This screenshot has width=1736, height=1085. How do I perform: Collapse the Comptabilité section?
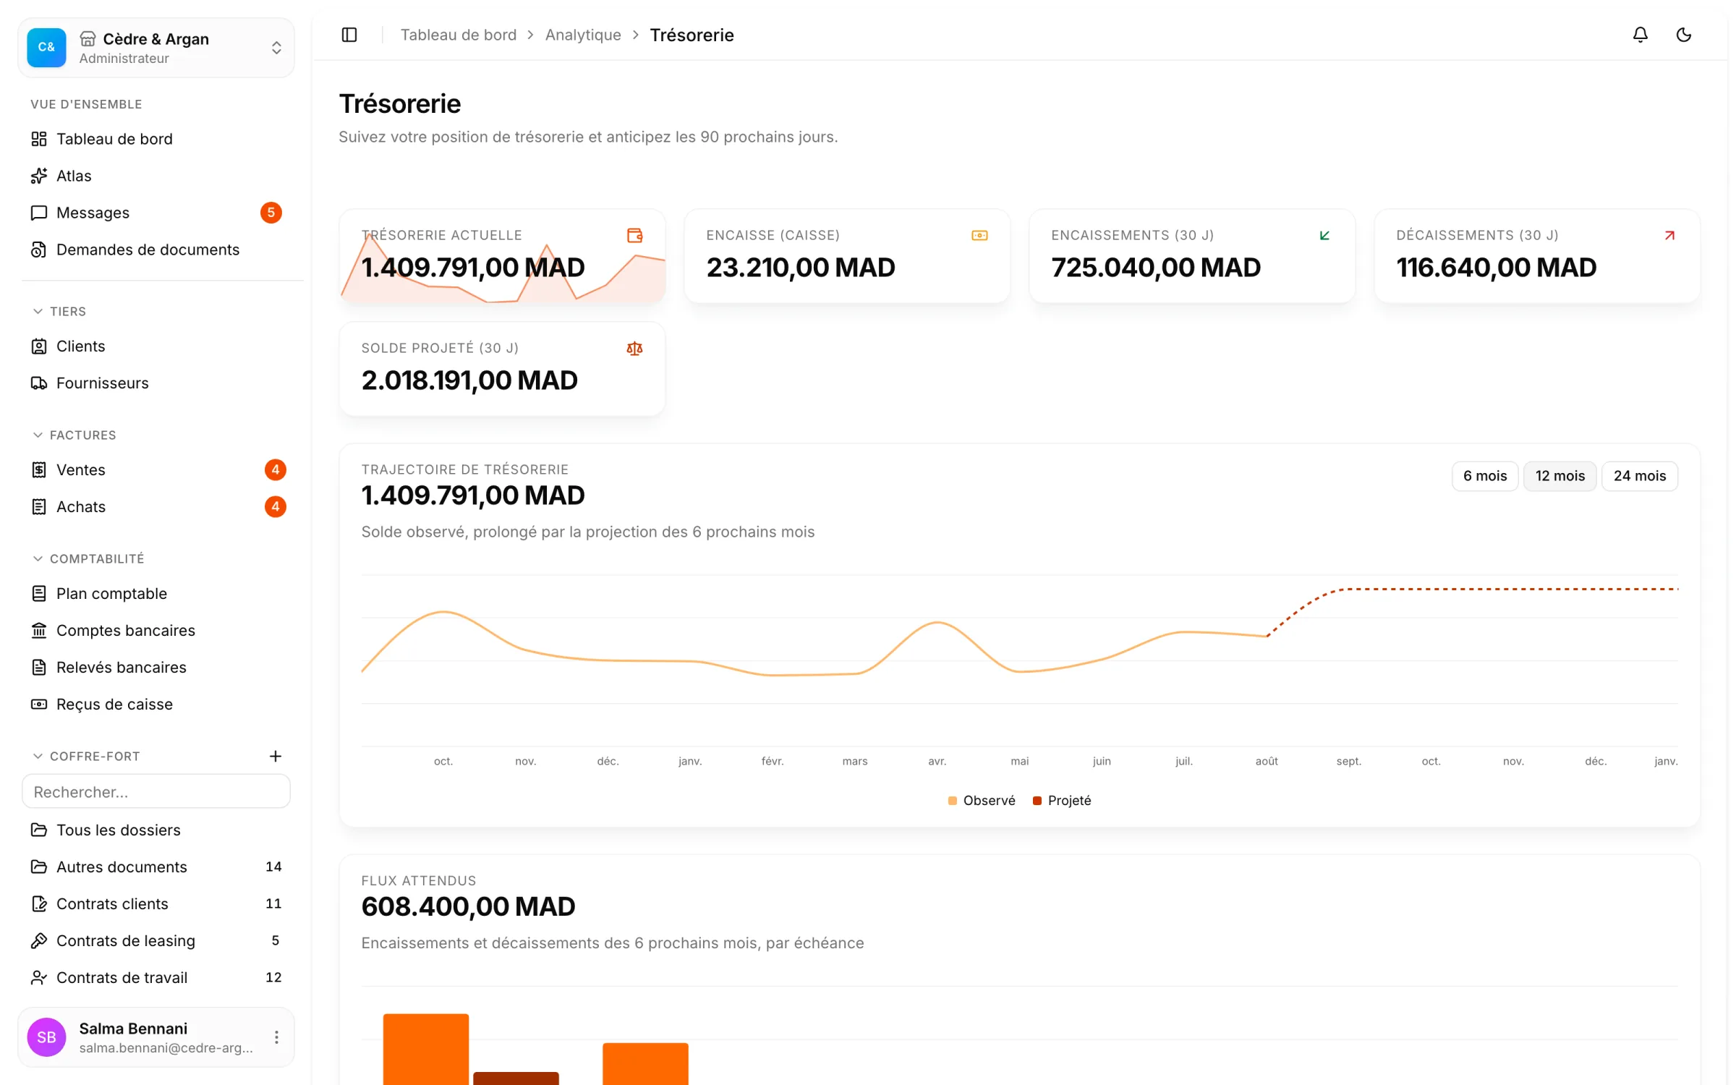88,558
